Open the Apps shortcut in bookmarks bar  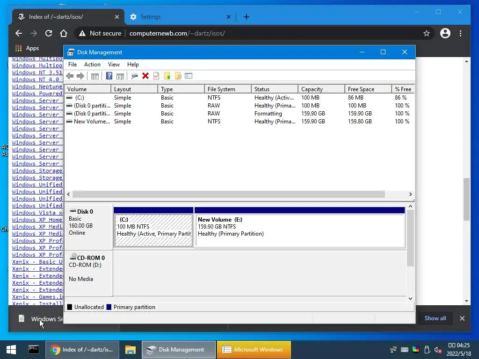[x=27, y=48]
